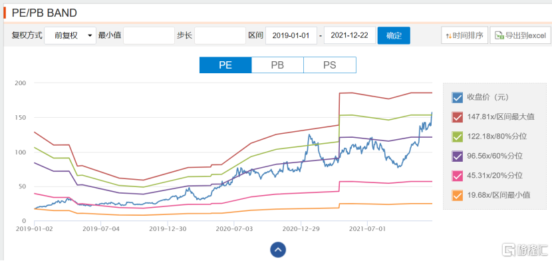Select the 150 y-axis value
Screen dimensions: 552x261
20,117
